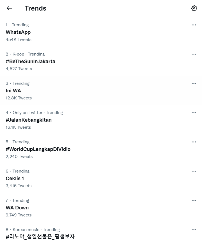
Task: Open Trends settings gear icon
Action: pyautogui.click(x=194, y=8)
